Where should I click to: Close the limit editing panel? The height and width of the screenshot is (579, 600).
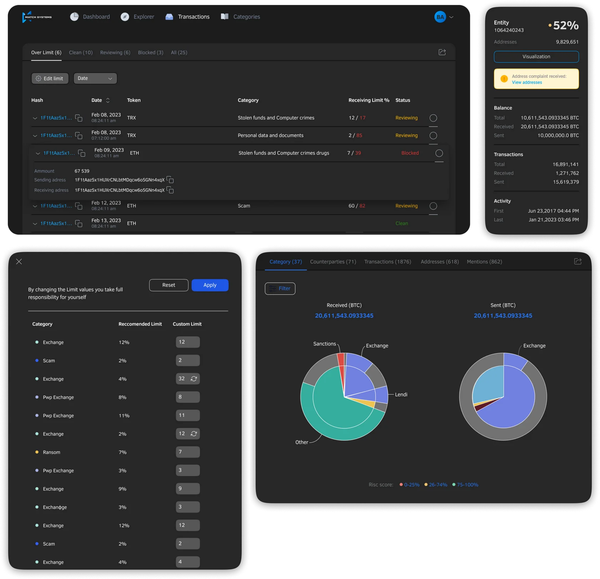click(x=19, y=262)
